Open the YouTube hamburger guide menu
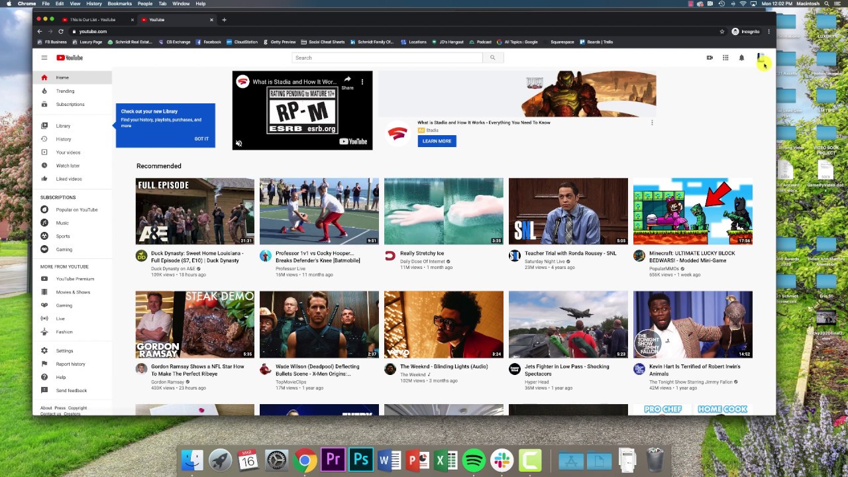 coord(44,58)
